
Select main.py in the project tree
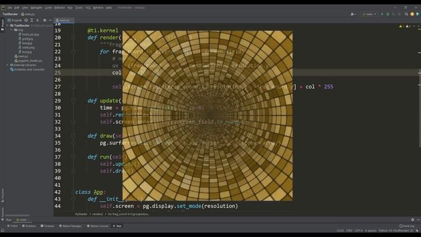coord(21,57)
